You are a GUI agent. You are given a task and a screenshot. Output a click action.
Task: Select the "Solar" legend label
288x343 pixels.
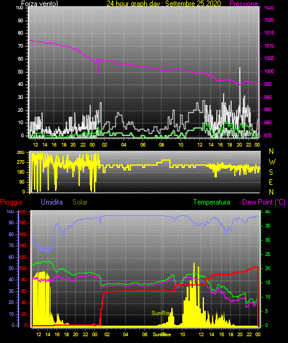(80, 201)
